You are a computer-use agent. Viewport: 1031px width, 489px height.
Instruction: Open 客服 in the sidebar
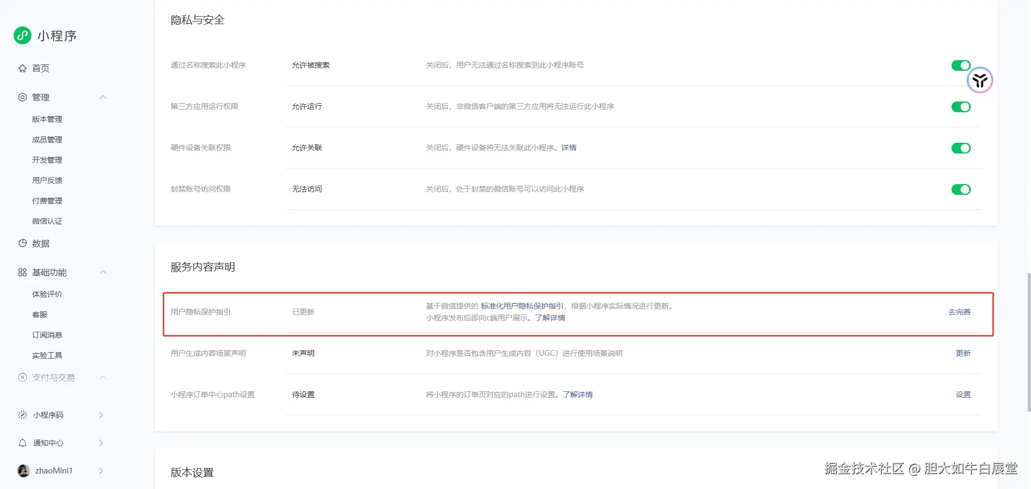40,315
